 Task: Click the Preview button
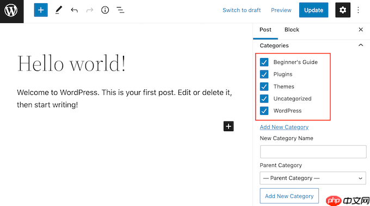tap(281, 10)
